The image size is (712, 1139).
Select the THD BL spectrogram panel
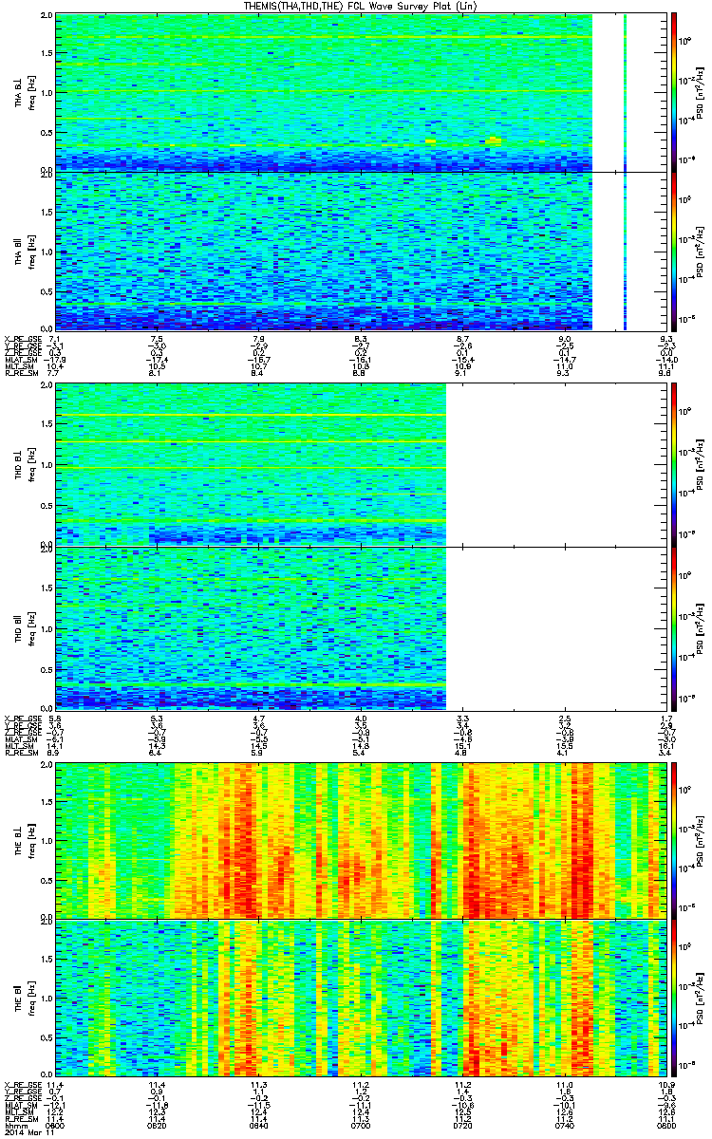(x=361, y=465)
